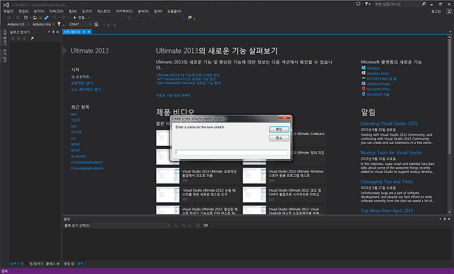Open recent project TEST2
Screen dimensions: 454x274
(76, 120)
